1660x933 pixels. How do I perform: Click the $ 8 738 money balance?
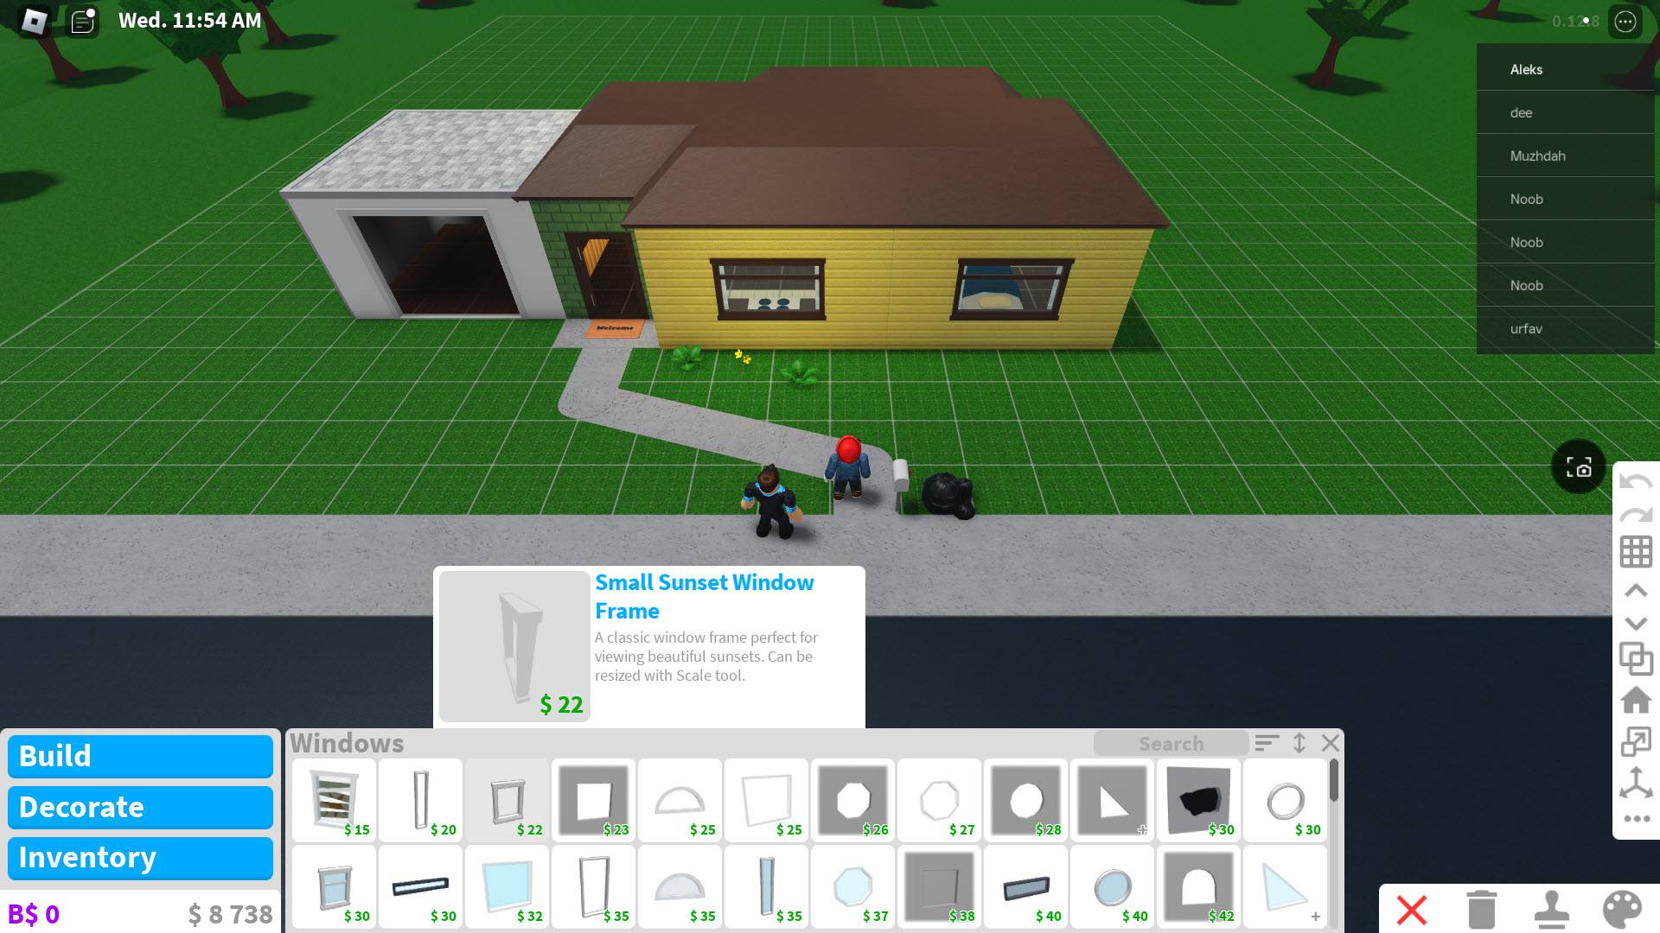click(x=230, y=914)
